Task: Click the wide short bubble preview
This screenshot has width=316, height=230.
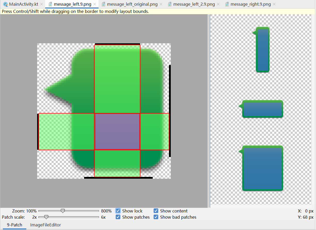Action: [x=261, y=109]
